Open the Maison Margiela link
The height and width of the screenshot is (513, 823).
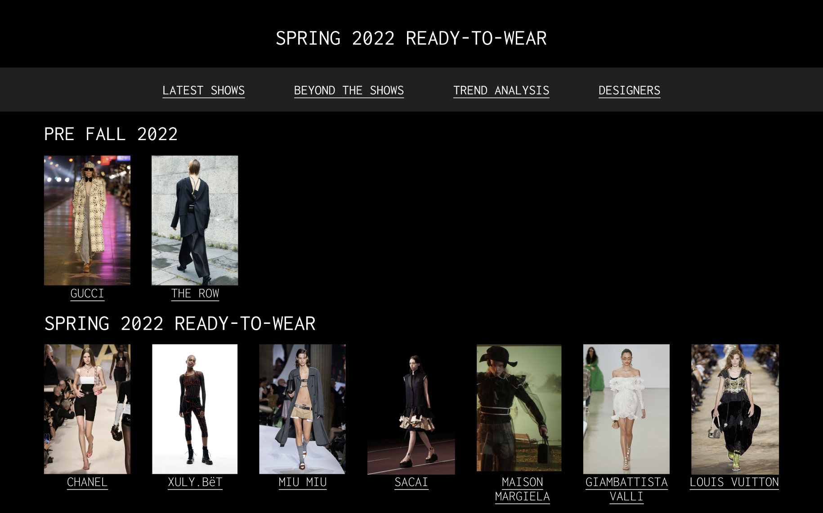coord(522,489)
